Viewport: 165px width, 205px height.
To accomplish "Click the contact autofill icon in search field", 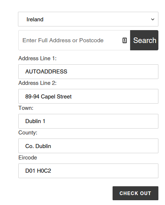I will click(x=125, y=40).
